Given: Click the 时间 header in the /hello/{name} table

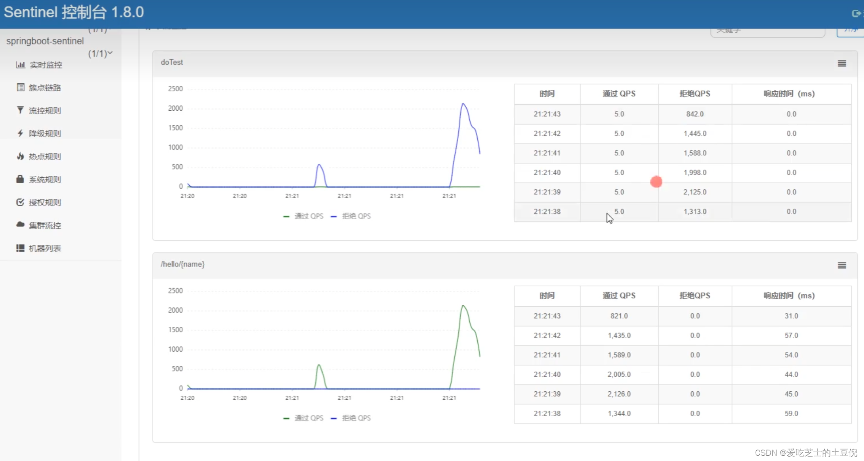Looking at the screenshot, I should (547, 296).
